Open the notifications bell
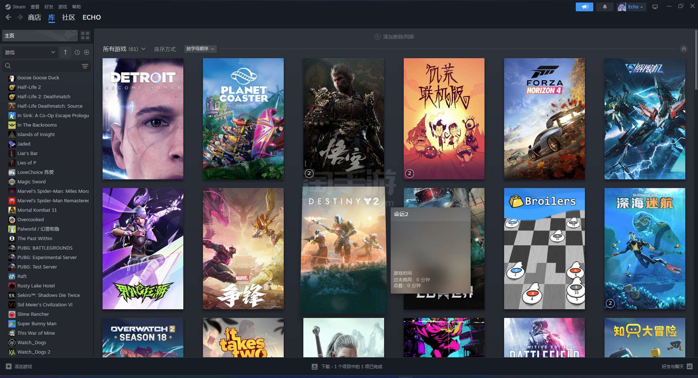This screenshot has height=378, width=698. [x=605, y=7]
